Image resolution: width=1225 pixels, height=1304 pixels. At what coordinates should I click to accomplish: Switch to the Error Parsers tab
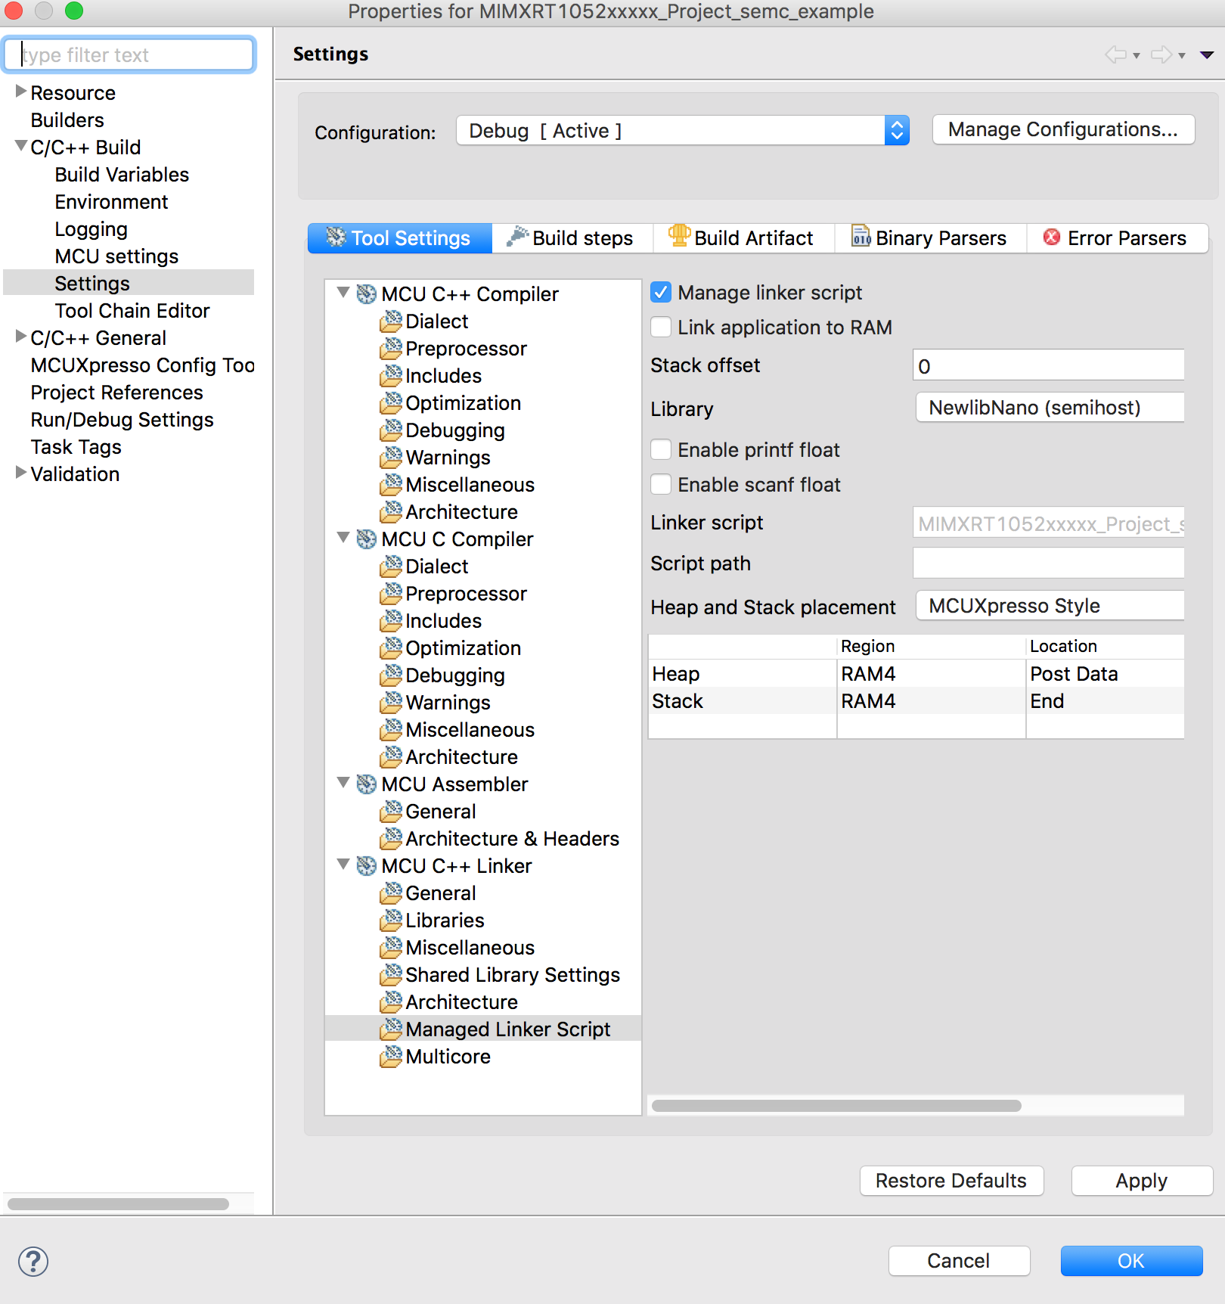(1117, 238)
